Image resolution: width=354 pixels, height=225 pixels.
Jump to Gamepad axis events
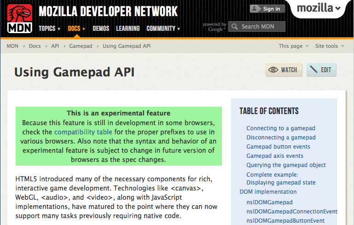(x=275, y=156)
